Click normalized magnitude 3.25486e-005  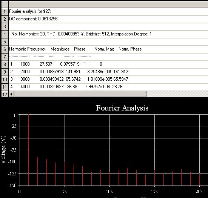point(100,72)
